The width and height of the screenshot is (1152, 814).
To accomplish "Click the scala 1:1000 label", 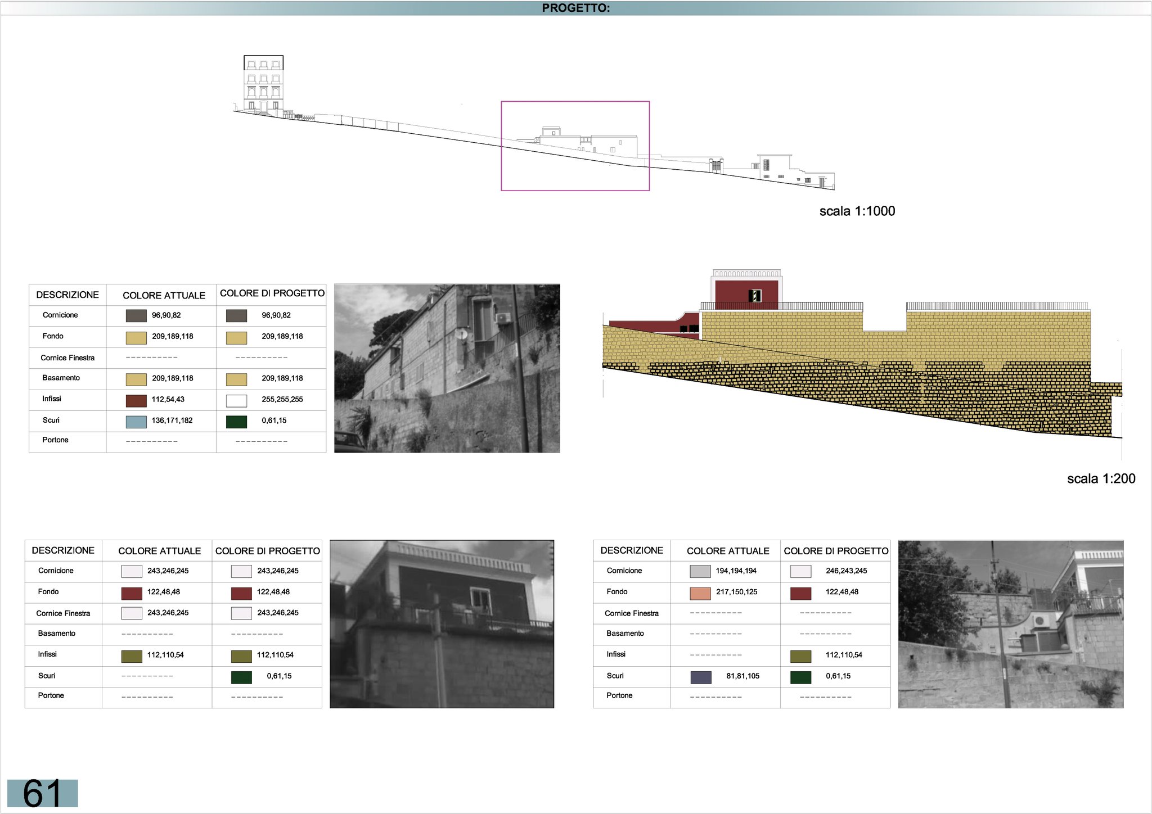I will point(857,211).
